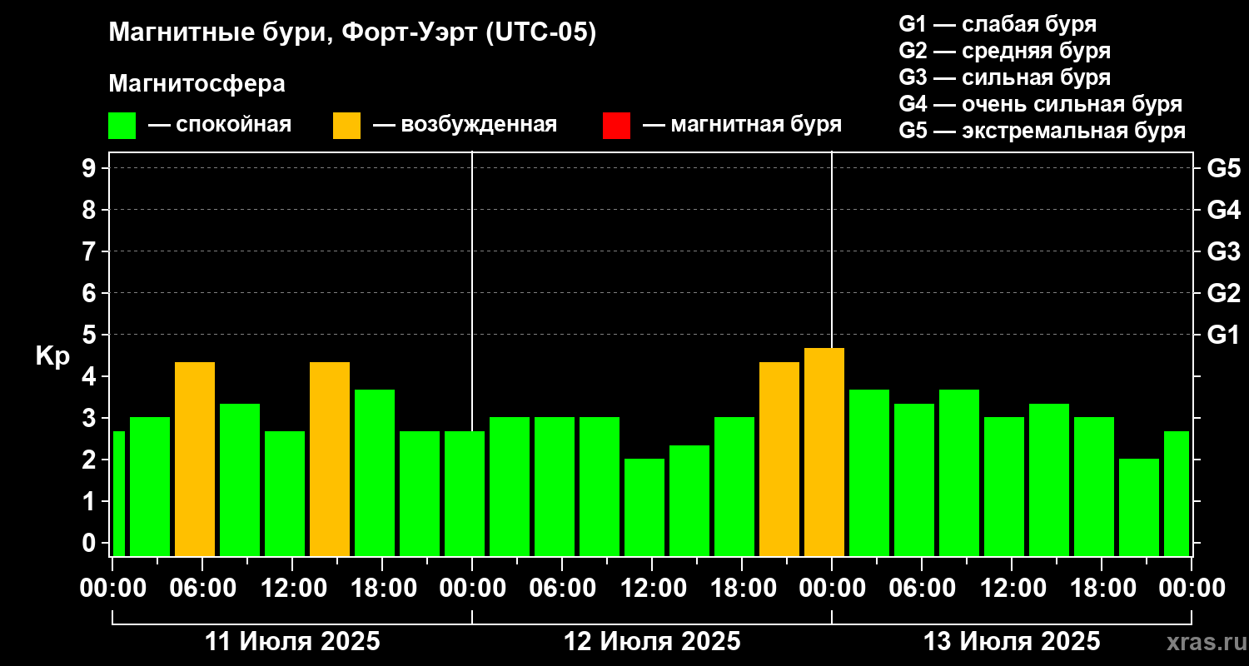The width and height of the screenshot is (1249, 666).
Task: Click the red 'магнитная буря' legend swatch
Action: click(616, 126)
